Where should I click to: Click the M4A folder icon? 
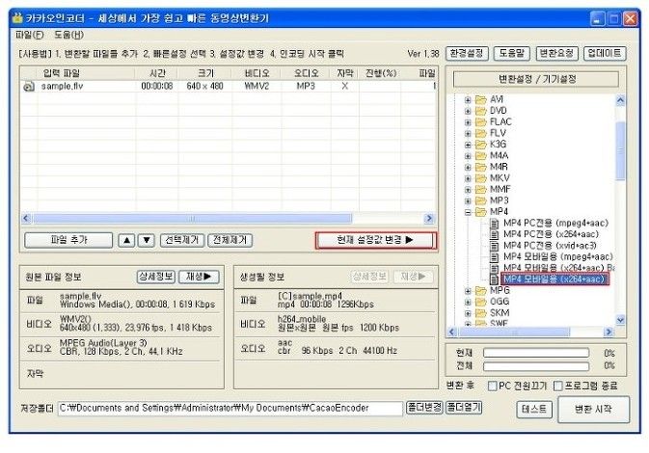click(x=480, y=155)
